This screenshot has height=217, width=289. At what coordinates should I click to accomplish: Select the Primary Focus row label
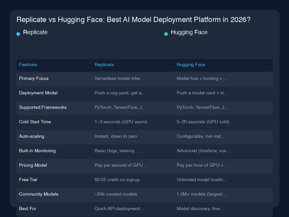pyautogui.click(x=34, y=79)
